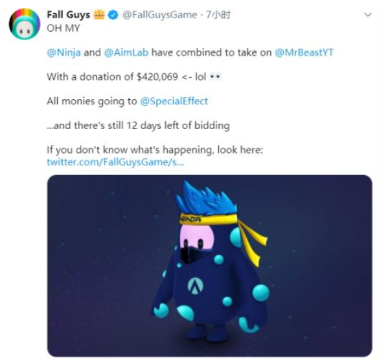Open the @Ninja mention
The height and width of the screenshot is (361, 381).
pos(63,52)
